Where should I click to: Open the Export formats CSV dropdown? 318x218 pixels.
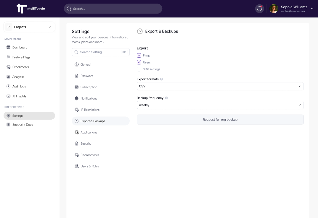click(220, 86)
